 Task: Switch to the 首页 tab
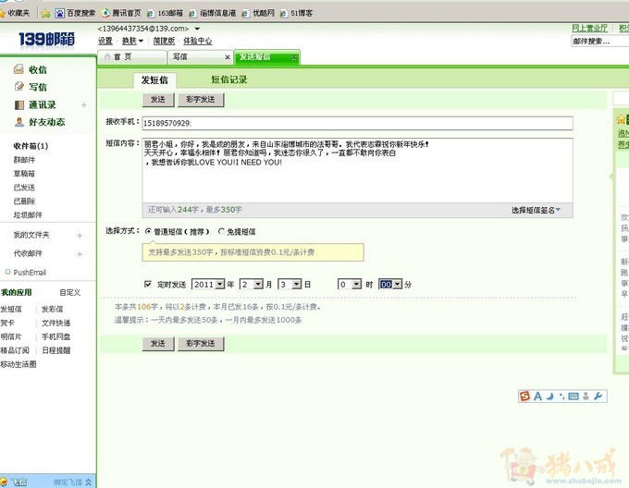point(129,57)
